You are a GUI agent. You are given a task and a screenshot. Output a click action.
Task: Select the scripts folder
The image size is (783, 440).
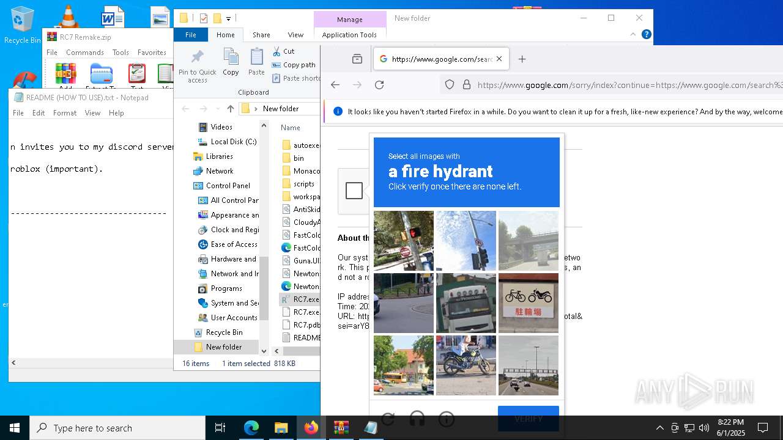click(x=303, y=184)
